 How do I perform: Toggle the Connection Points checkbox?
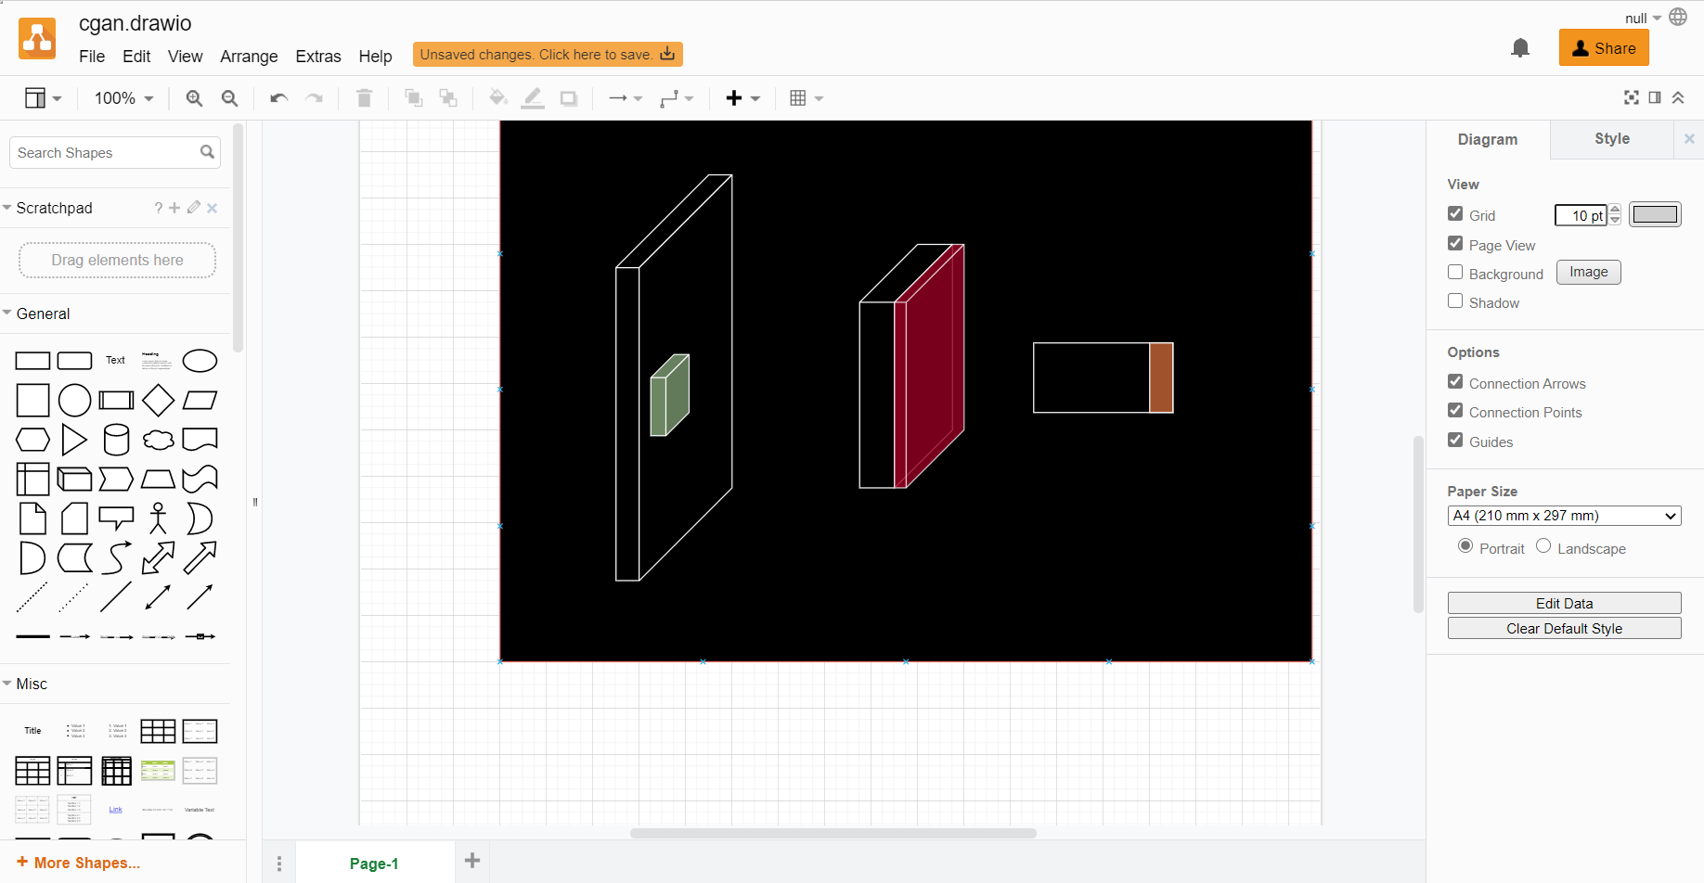click(x=1455, y=410)
